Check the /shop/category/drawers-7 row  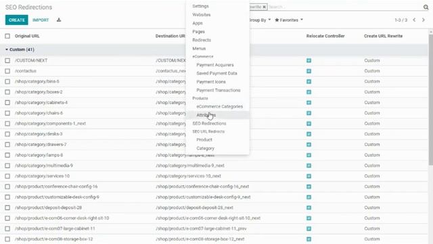tap(7, 144)
